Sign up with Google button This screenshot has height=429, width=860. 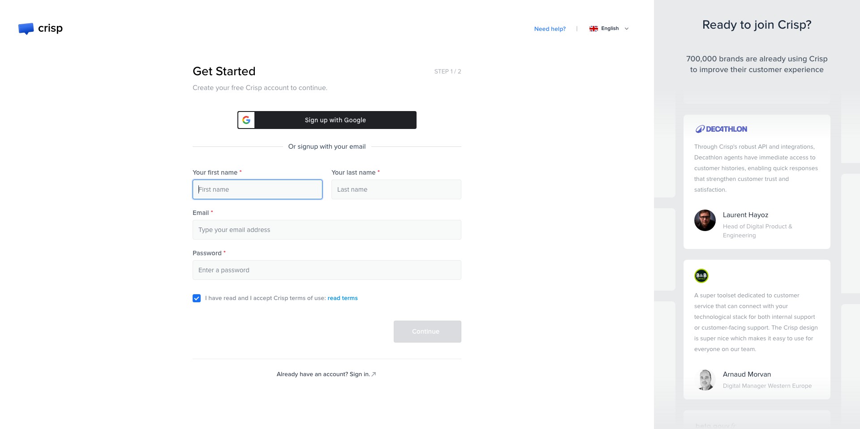pyautogui.click(x=327, y=120)
